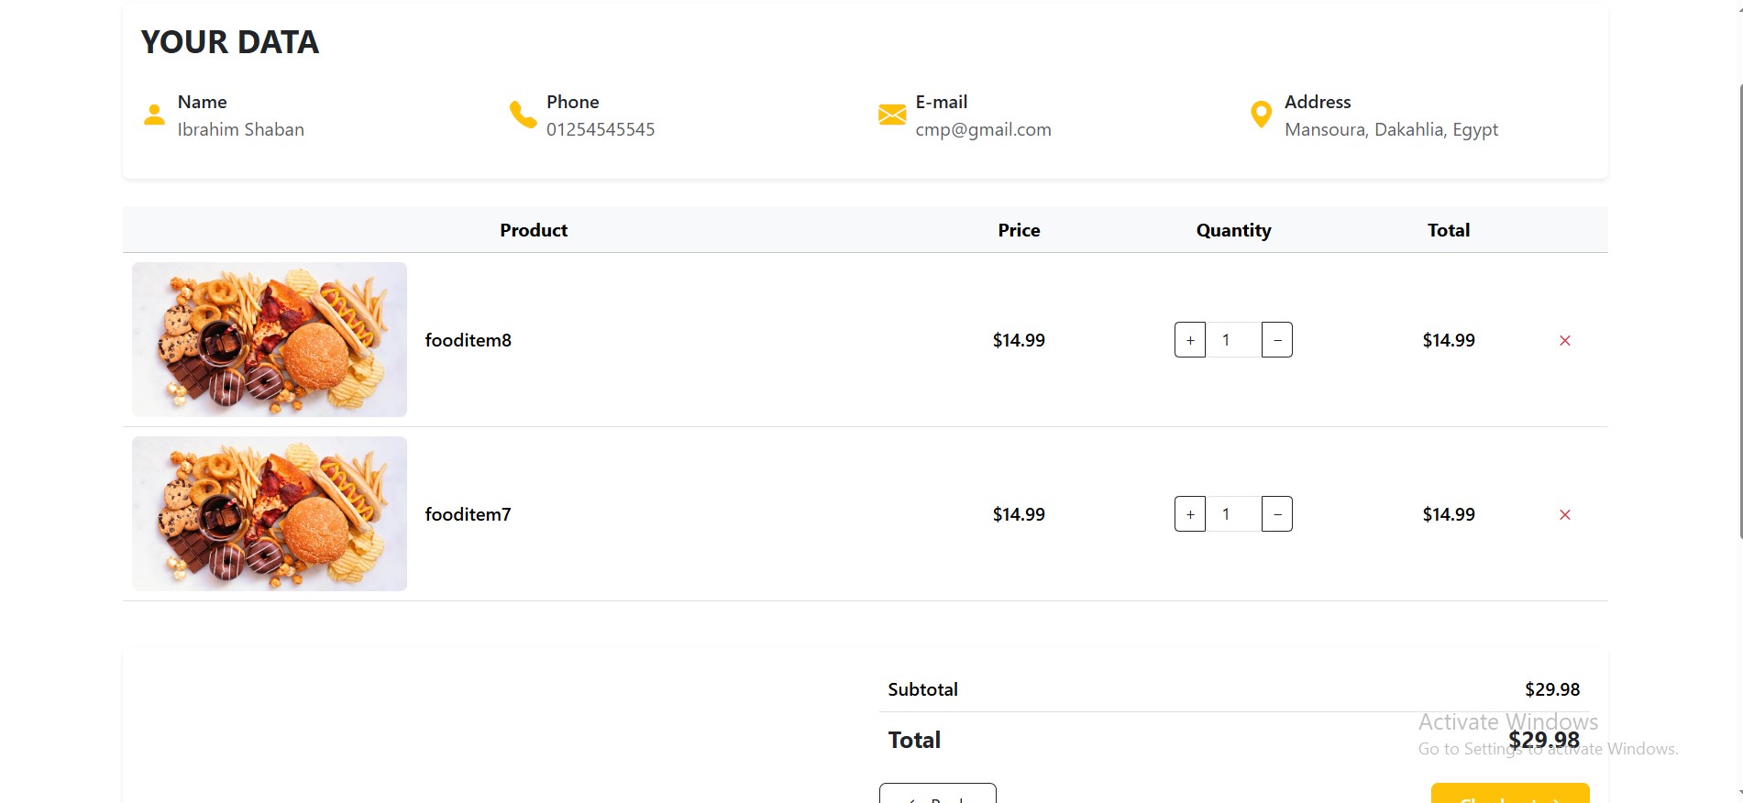Click the fooditem7 product name
This screenshot has height=803, width=1743.
coord(468,514)
